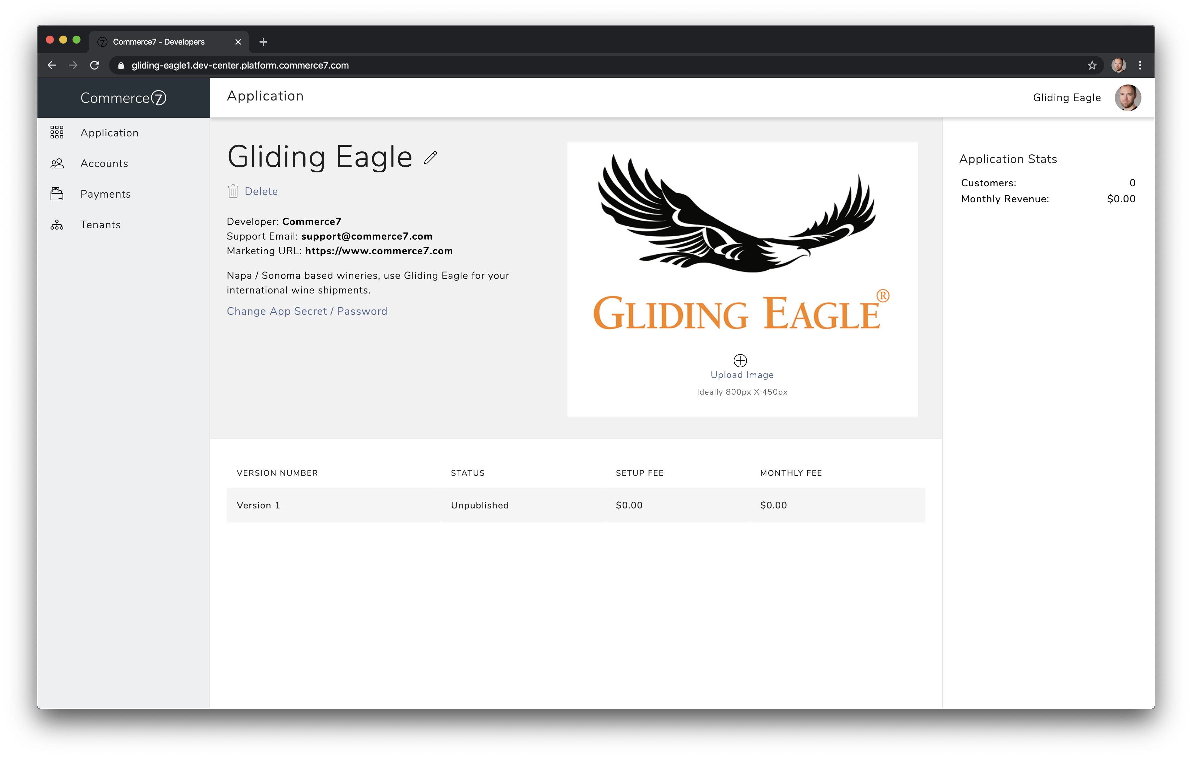The height and width of the screenshot is (758, 1192).
Task: Open the Chrome three-dot menu
Action: click(1140, 65)
